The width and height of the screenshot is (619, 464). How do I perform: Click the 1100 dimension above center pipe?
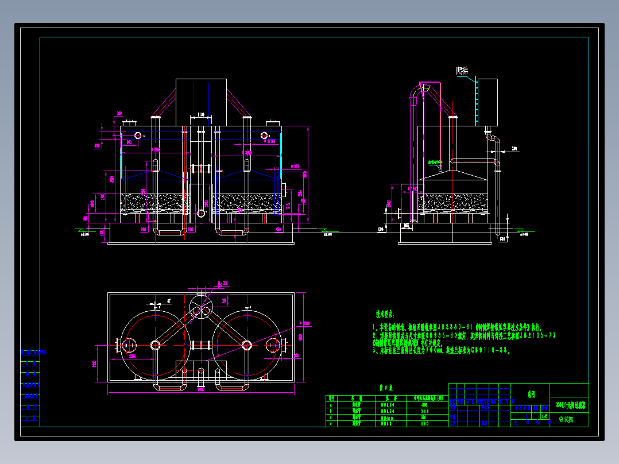point(201,114)
